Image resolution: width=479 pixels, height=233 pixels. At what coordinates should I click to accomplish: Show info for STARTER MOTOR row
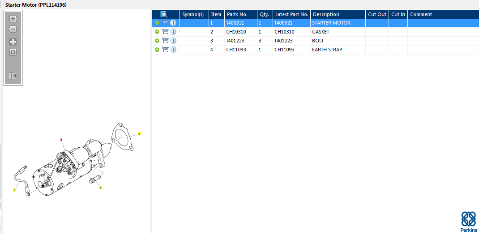[173, 23]
